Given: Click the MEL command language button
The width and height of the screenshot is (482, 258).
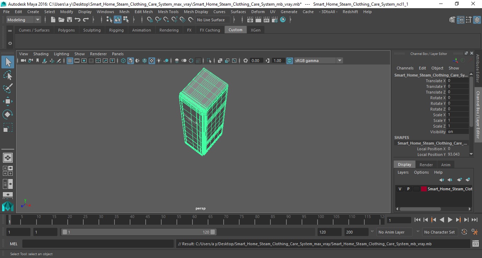Looking at the screenshot, I should pyautogui.click(x=13, y=244).
